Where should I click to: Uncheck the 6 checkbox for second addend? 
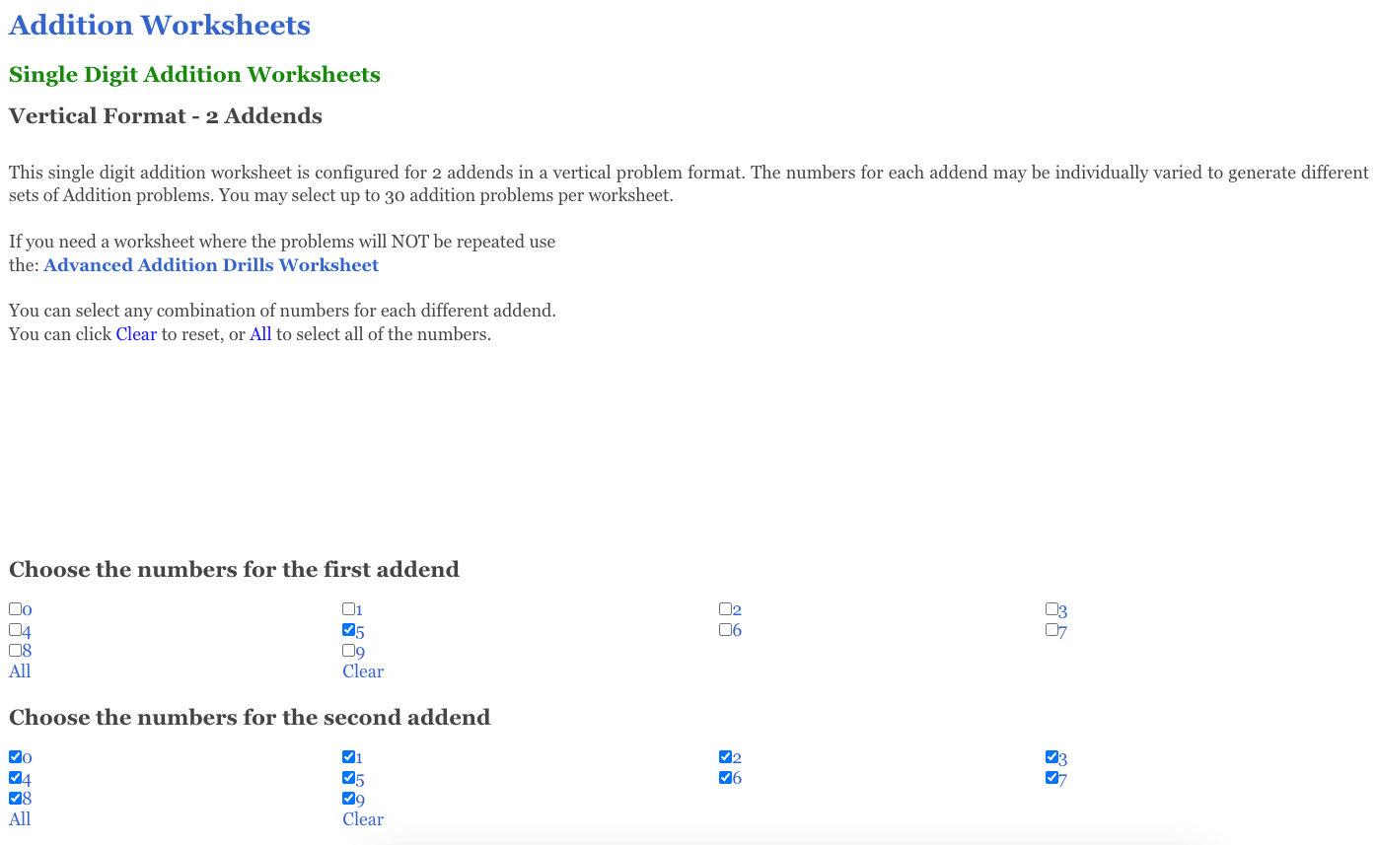click(726, 777)
